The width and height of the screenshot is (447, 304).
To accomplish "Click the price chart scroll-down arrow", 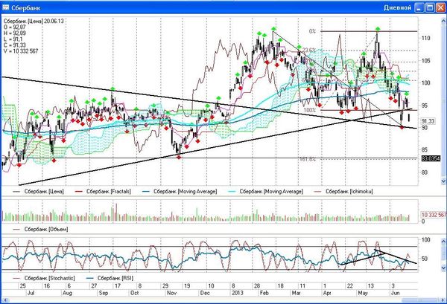I will pyautogui.click(x=443, y=181).
